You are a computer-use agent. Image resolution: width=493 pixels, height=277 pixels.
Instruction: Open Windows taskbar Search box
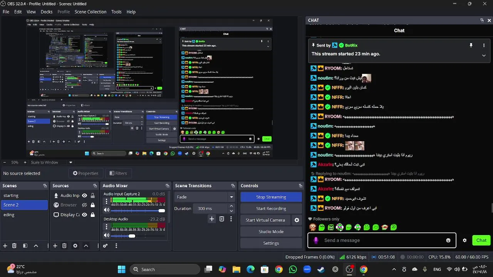click(165, 269)
